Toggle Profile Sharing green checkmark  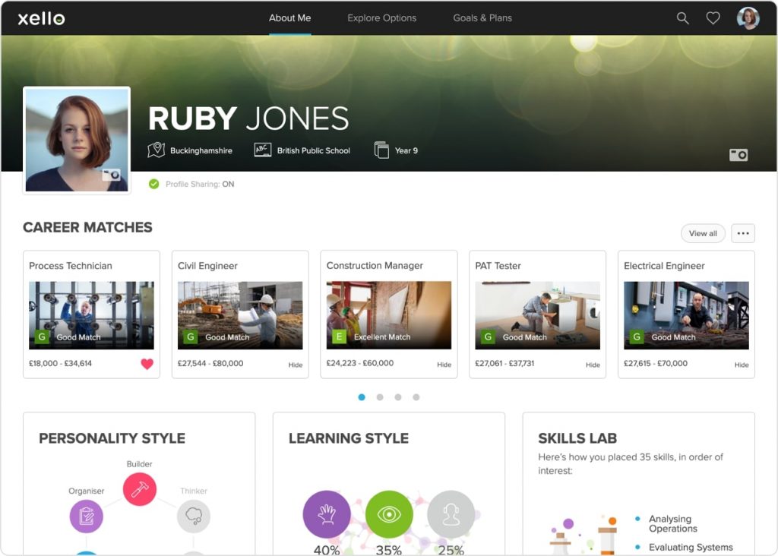pos(154,184)
